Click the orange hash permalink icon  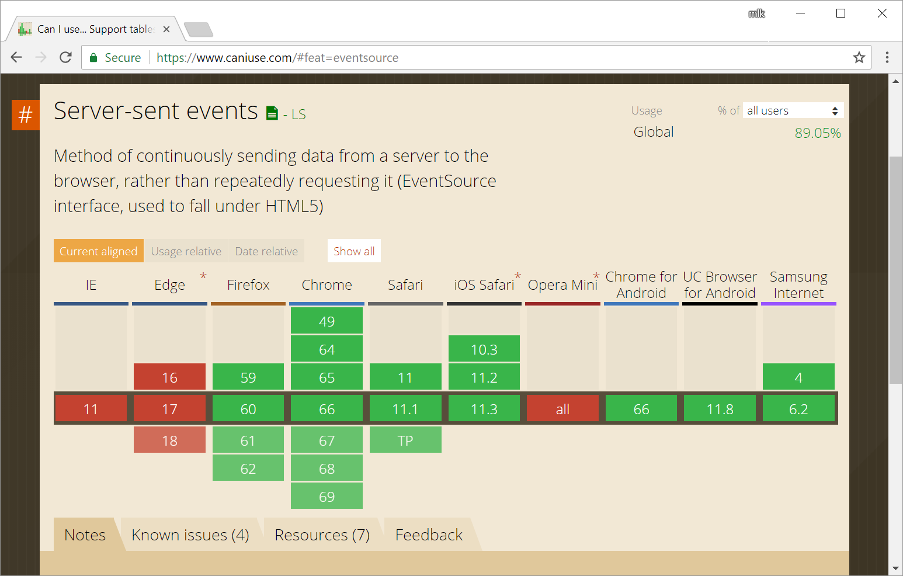point(25,114)
